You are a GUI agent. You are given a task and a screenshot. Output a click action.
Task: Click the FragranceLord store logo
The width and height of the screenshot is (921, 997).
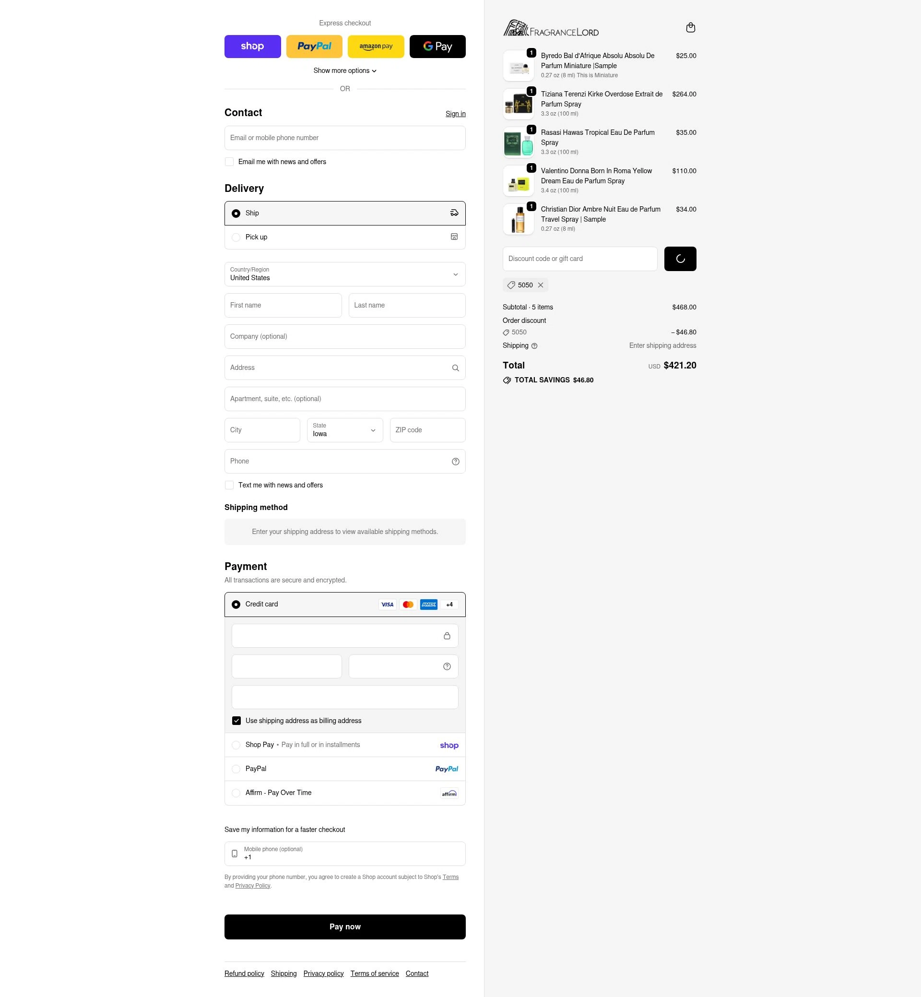coord(551,28)
